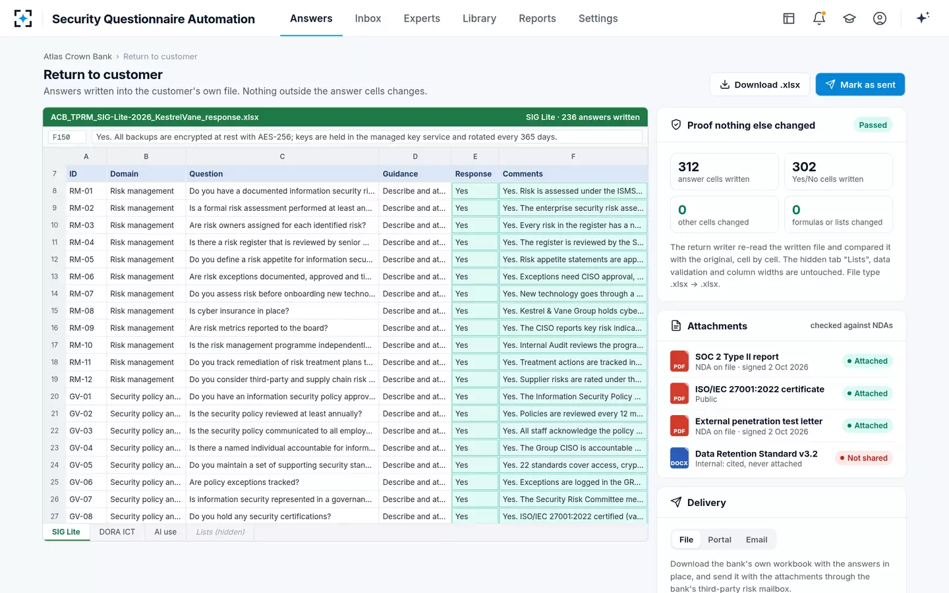Open the Reports tab
The height and width of the screenshot is (593, 949).
coord(537,18)
